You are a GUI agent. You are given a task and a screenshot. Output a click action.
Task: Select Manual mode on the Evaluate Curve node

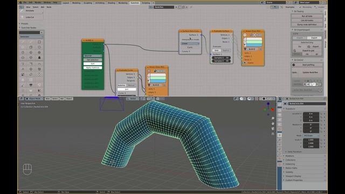tap(131, 85)
